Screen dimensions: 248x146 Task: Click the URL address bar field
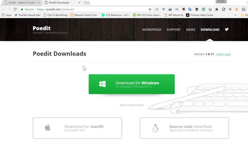coord(93,9)
